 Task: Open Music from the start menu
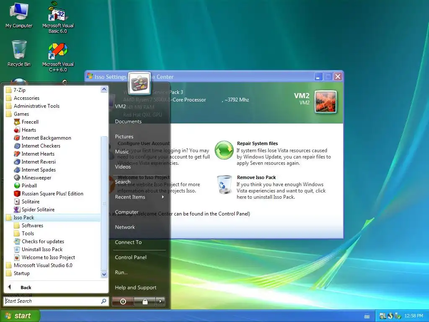click(122, 151)
